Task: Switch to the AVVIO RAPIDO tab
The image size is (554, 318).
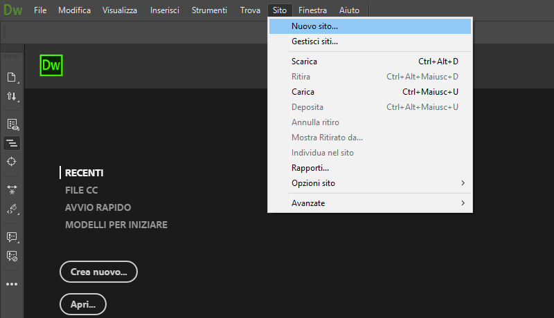Action: [x=98, y=207]
